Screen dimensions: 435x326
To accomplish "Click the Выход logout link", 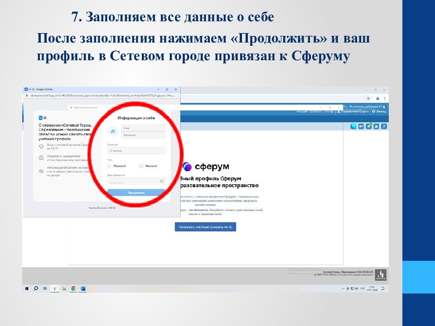I will pos(379,111).
